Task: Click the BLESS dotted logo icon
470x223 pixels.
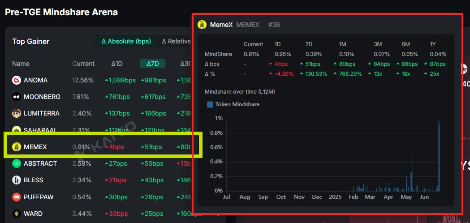Action: tap(16, 180)
